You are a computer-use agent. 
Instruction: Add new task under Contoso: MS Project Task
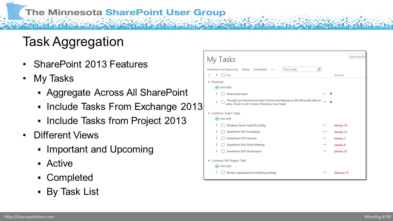tap(224, 166)
